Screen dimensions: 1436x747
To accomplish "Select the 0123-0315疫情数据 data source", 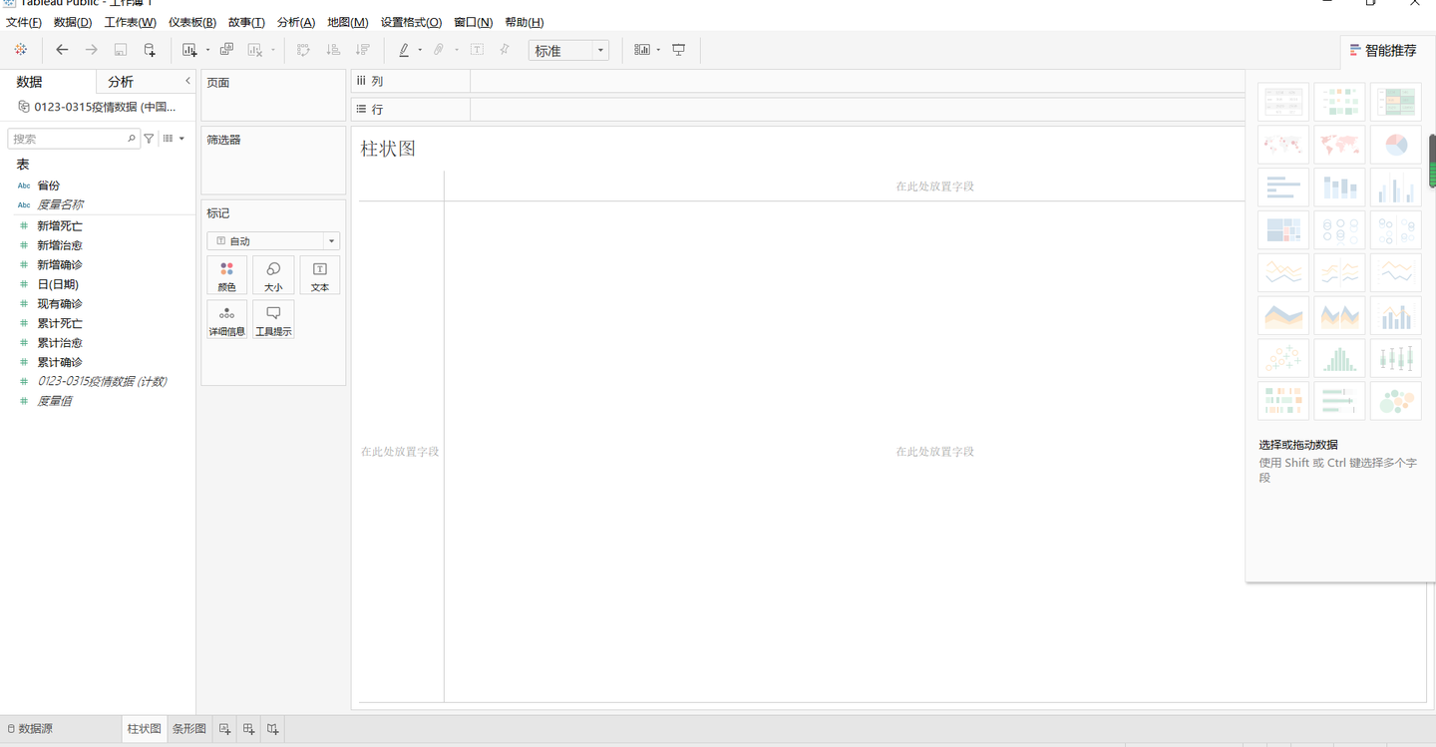I will 98,107.
